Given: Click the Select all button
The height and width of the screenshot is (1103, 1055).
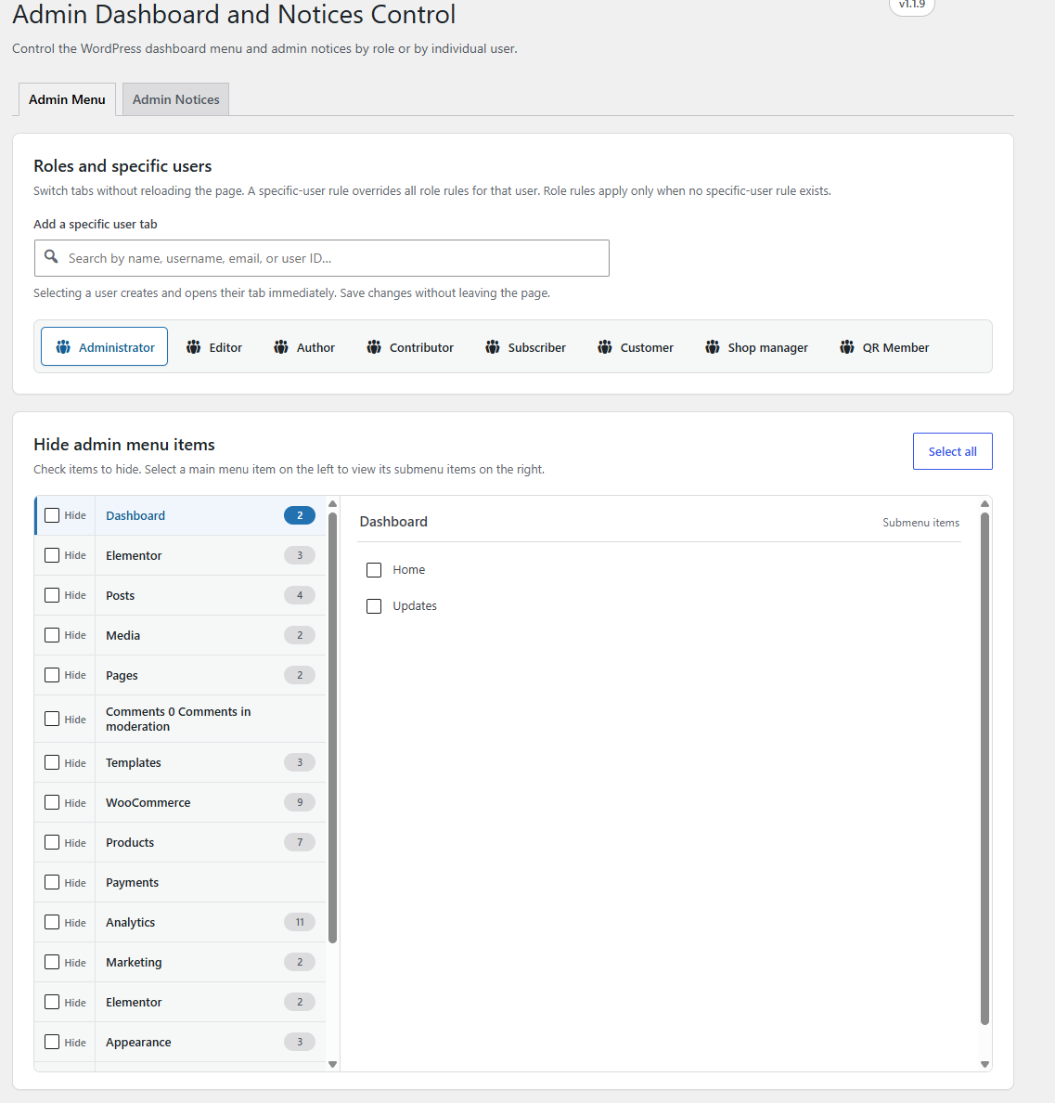Looking at the screenshot, I should point(952,451).
